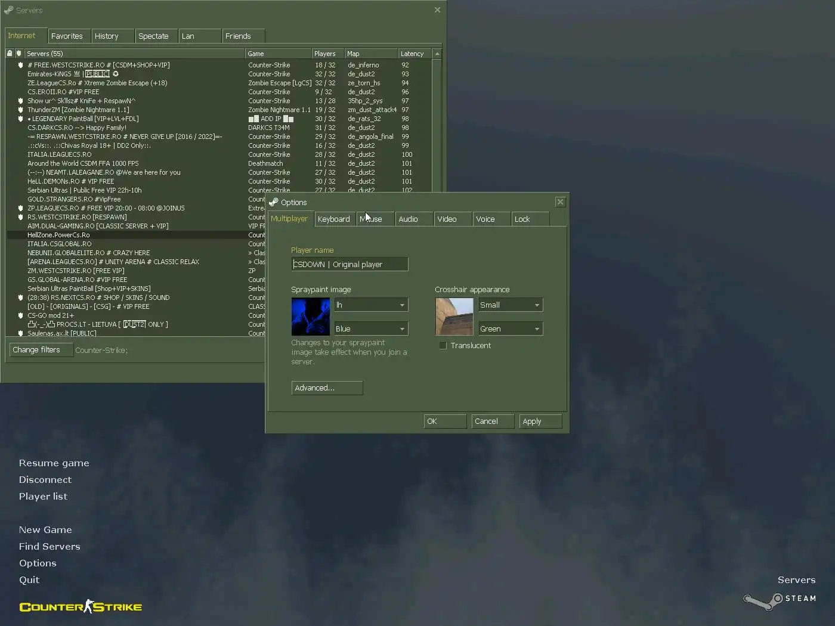Click the shield icon beside LEGENDARY PaintBall server
This screenshot has width=835, height=626.
point(20,119)
